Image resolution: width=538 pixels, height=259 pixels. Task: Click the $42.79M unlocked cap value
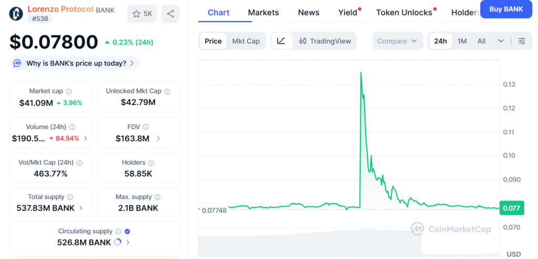point(138,102)
